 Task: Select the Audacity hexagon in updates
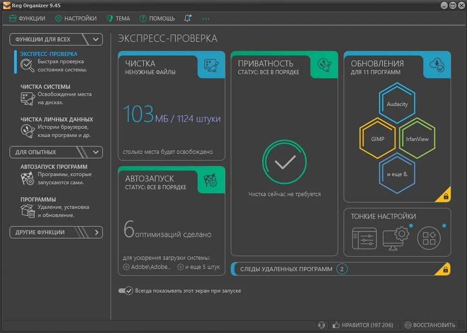click(x=397, y=104)
